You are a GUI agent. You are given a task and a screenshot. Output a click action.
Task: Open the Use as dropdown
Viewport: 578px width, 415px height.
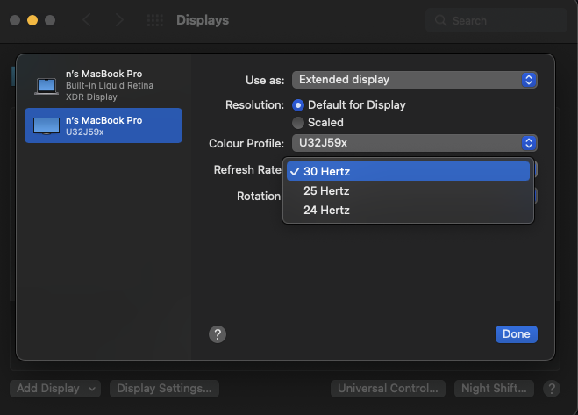414,80
